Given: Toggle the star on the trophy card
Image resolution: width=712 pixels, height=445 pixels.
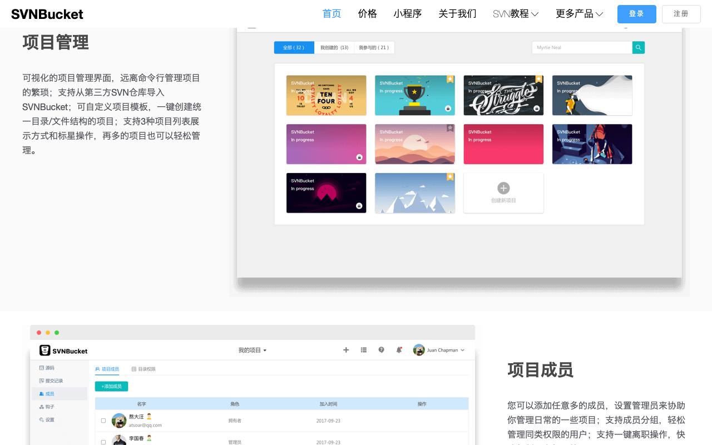Looking at the screenshot, I should [x=450, y=79].
